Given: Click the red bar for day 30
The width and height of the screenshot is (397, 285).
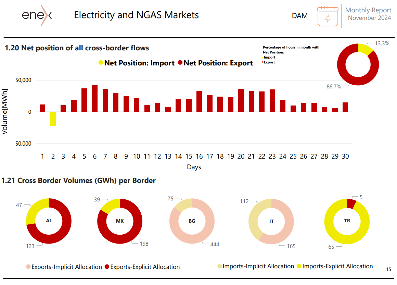Looking at the screenshot, I should (345, 107).
